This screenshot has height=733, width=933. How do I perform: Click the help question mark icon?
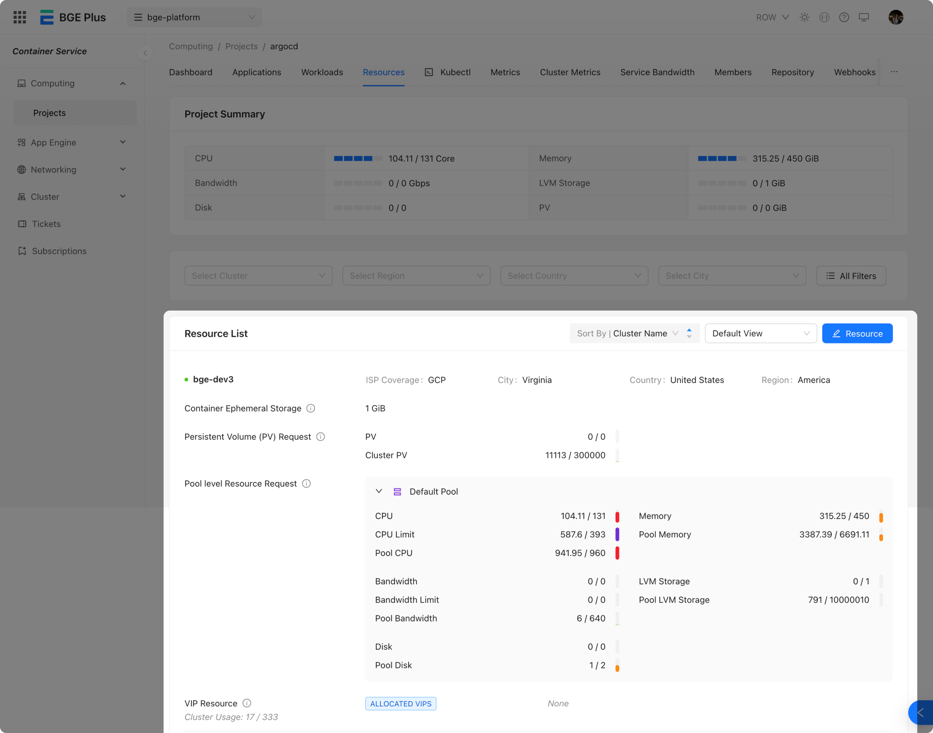(x=844, y=17)
